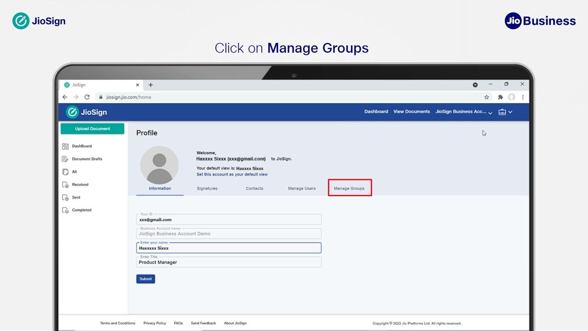This screenshot has height=331, width=588.
Task: Click the Completed sidebar icon
Action: 65,210
